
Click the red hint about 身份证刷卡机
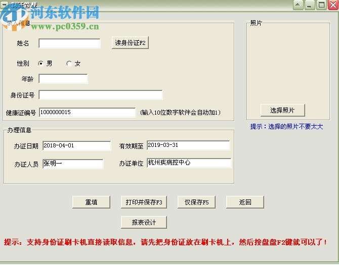[x=165, y=242]
